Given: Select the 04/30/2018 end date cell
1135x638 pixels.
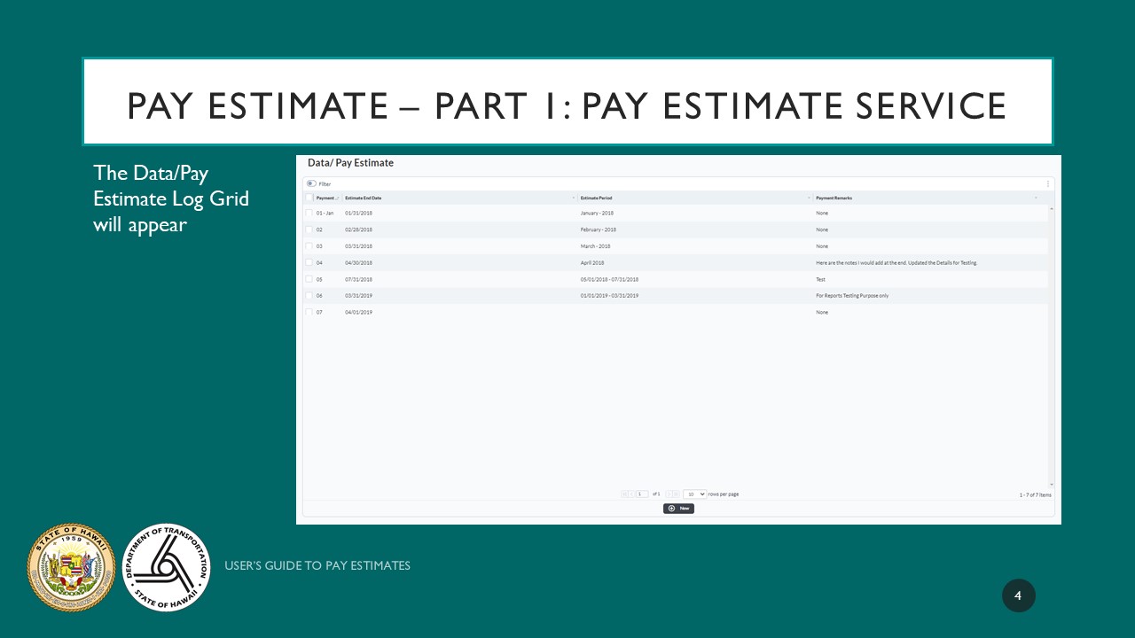Looking at the screenshot, I should tap(358, 263).
